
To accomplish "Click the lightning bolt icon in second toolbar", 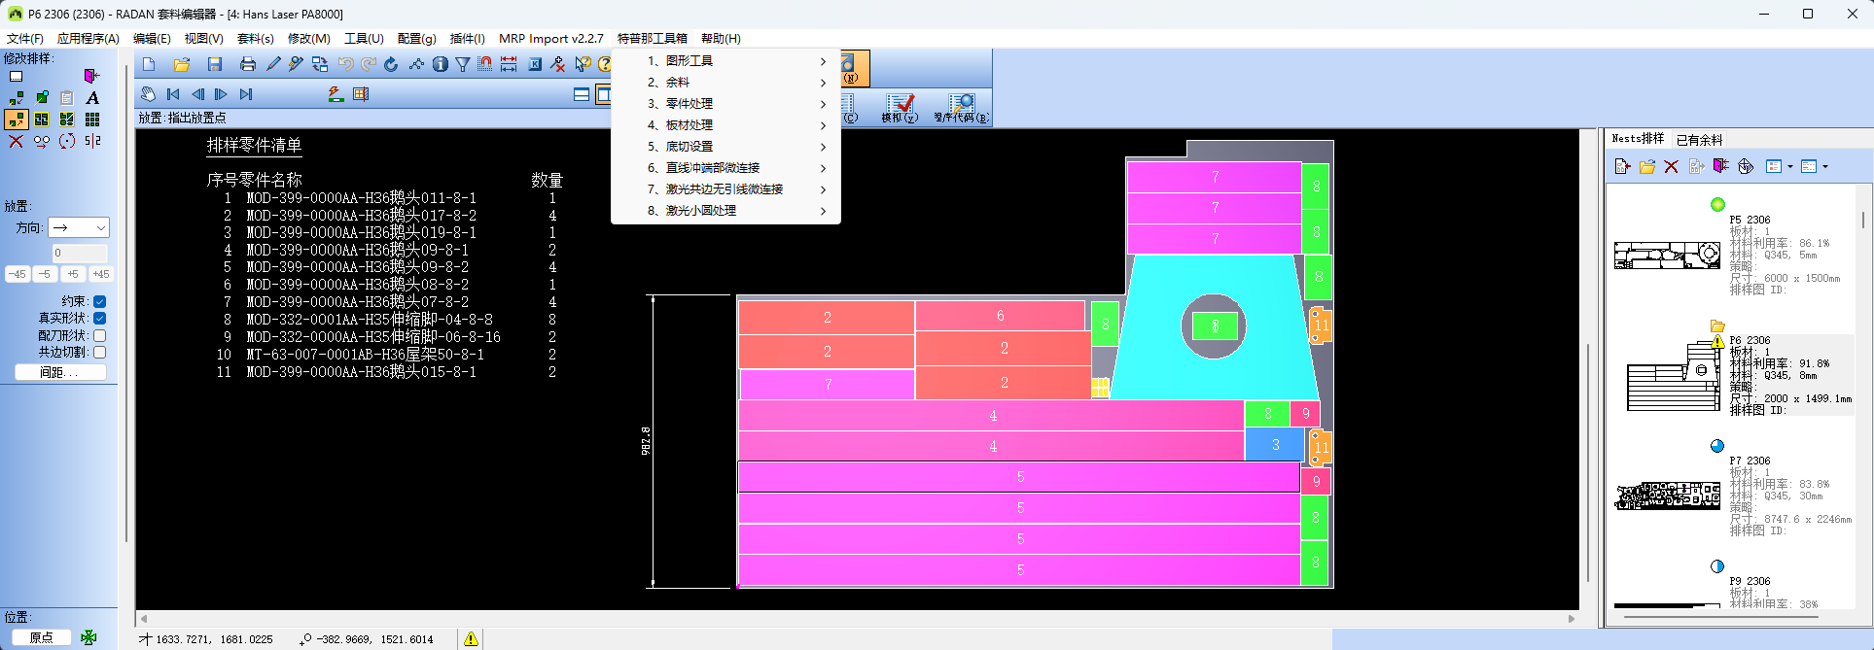I will click(336, 94).
